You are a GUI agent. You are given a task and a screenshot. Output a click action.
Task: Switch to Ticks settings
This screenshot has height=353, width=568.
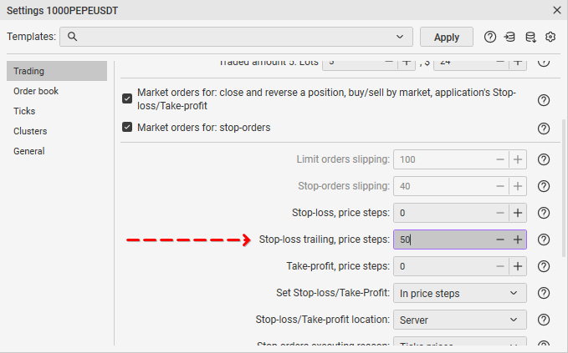point(24,111)
